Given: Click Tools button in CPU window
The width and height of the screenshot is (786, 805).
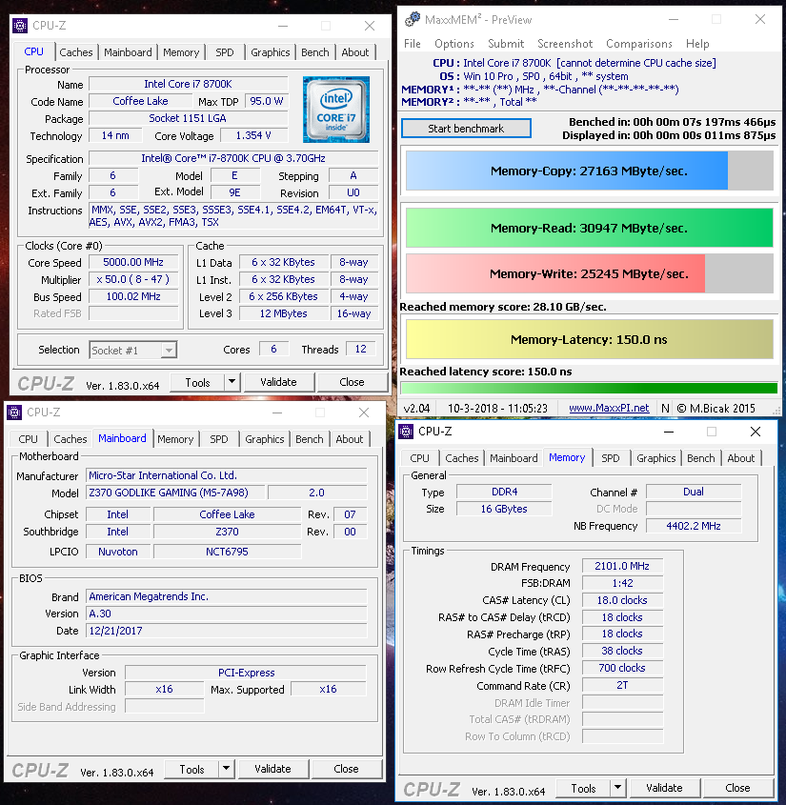Looking at the screenshot, I should pos(197,382).
